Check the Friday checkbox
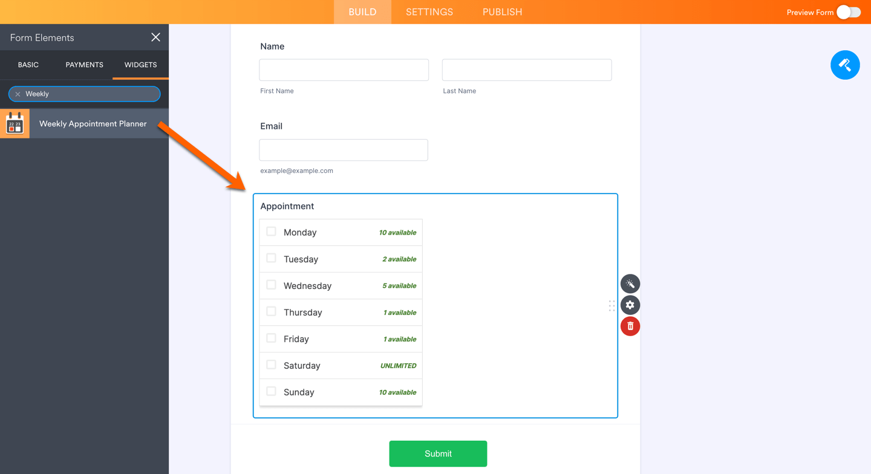This screenshot has width=871, height=474. point(271,338)
